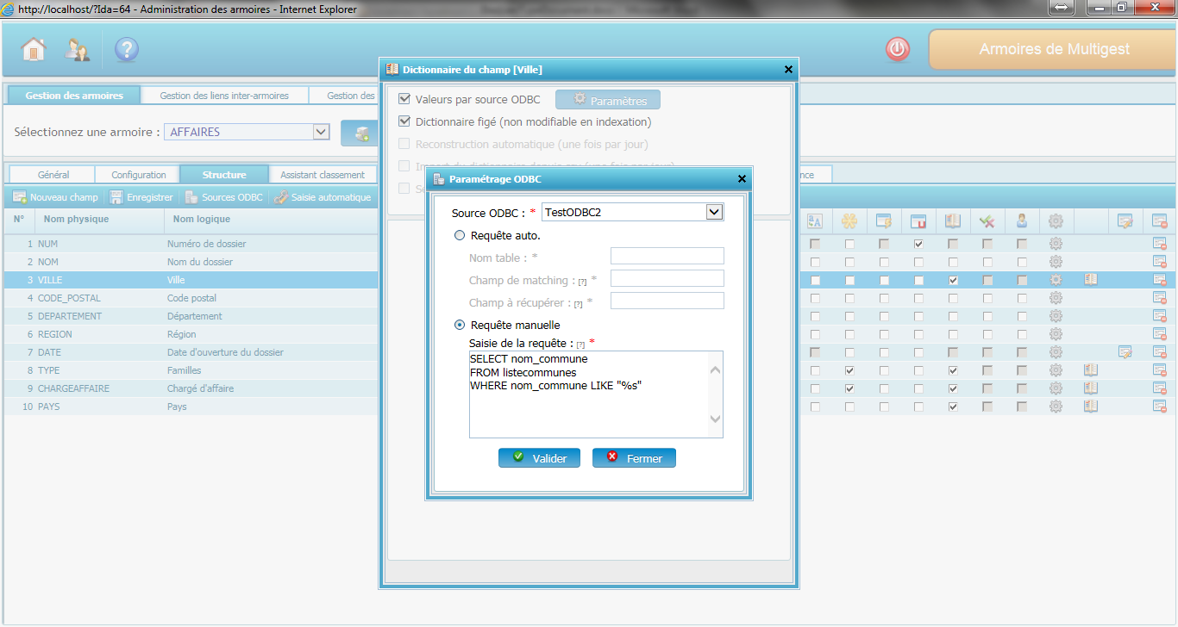Screen dimensions: 1178x627
Task: Click the Home icon in the header
Action: 34,50
